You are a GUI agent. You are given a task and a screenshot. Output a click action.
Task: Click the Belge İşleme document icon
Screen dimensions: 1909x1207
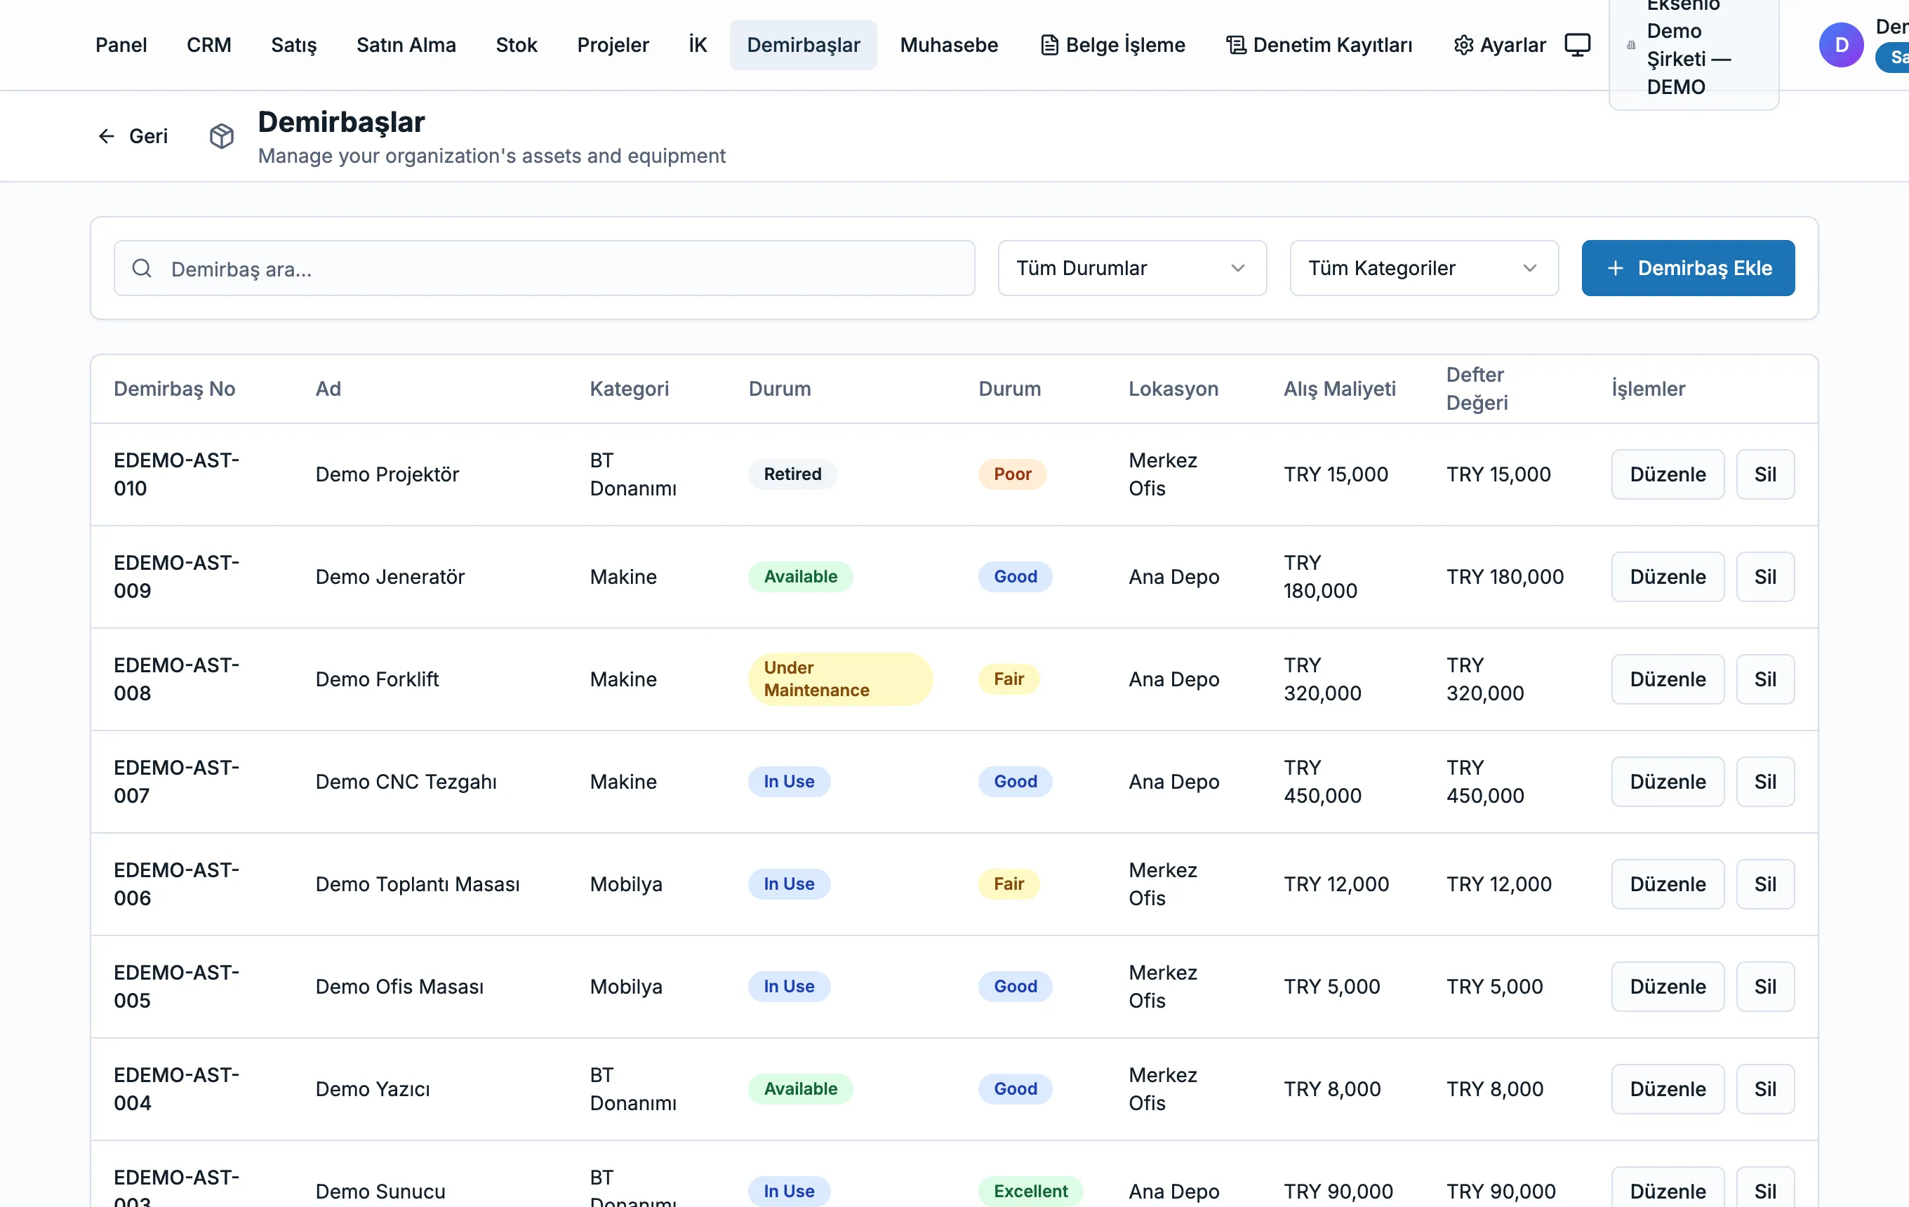point(1050,45)
